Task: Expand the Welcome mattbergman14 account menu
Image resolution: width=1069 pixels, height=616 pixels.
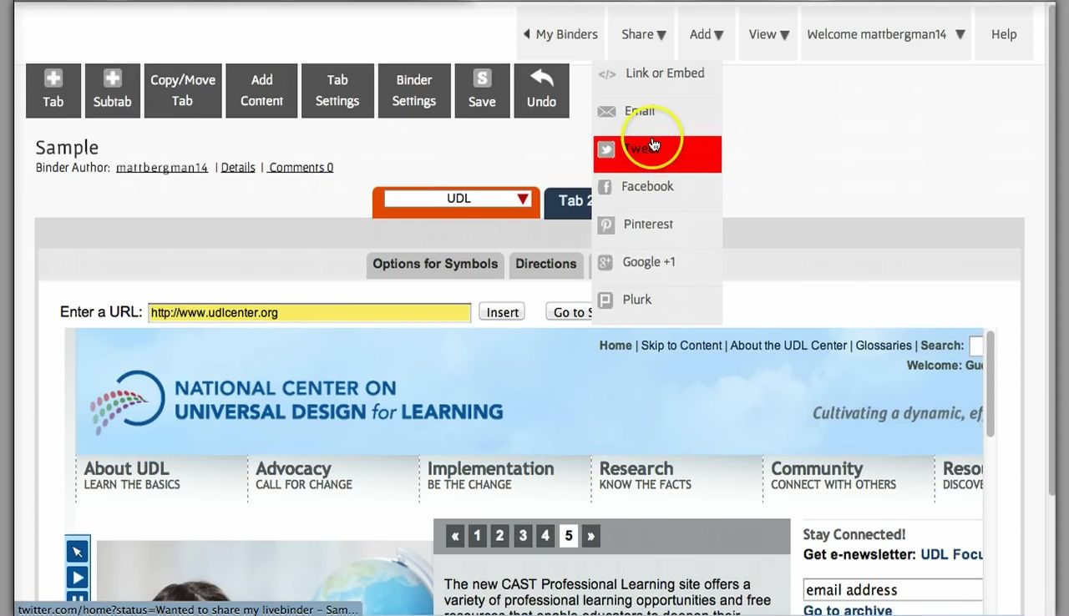Action: [885, 34]
